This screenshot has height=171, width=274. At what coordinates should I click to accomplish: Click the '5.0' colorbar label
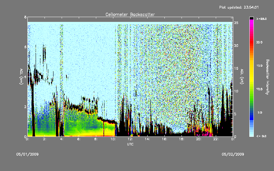point(260,113)
